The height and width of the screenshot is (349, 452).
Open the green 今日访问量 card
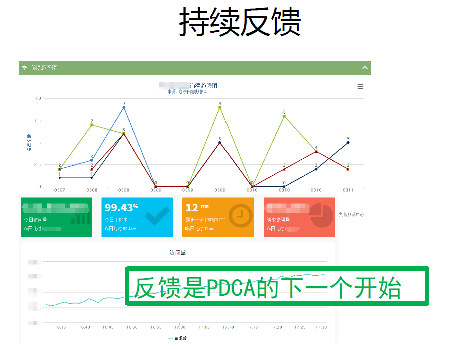click(x=56, y=217)
